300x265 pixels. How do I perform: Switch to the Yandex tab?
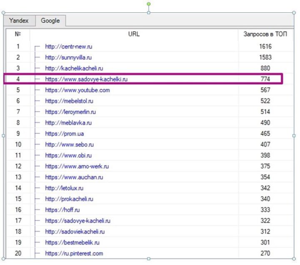point(19,20)
